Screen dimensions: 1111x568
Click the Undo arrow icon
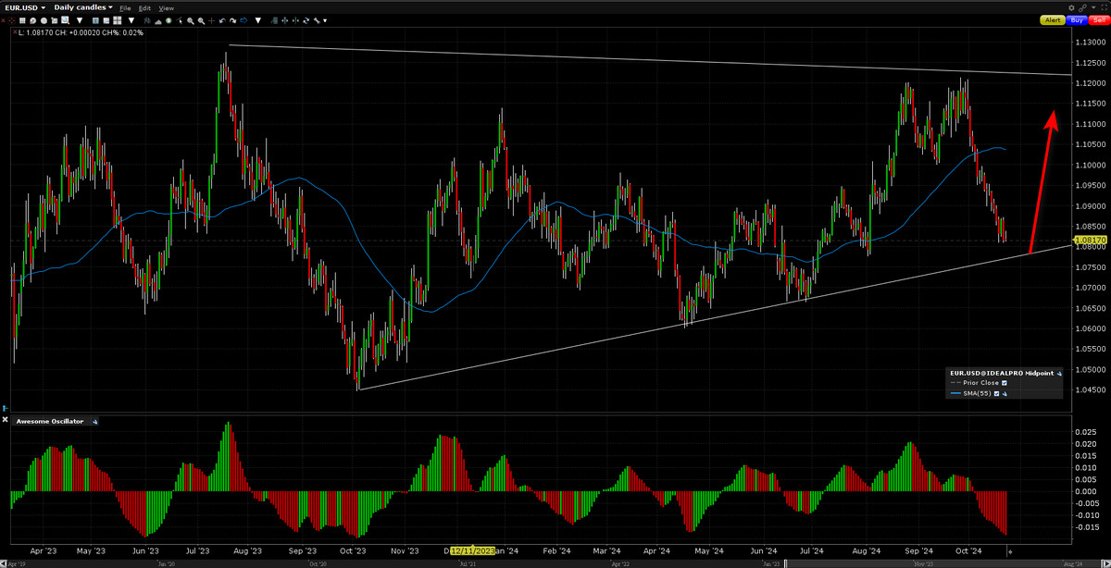(222, 19)
